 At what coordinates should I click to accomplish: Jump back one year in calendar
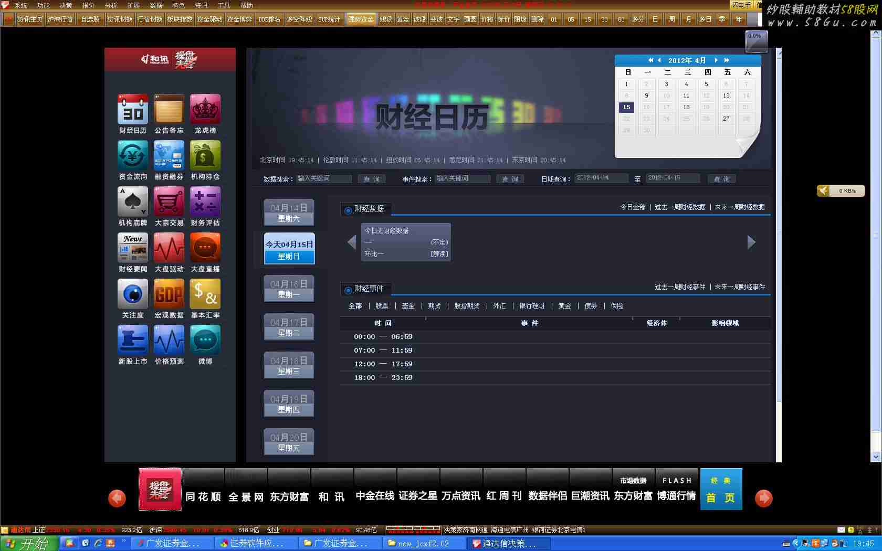(x=650, y=60)
